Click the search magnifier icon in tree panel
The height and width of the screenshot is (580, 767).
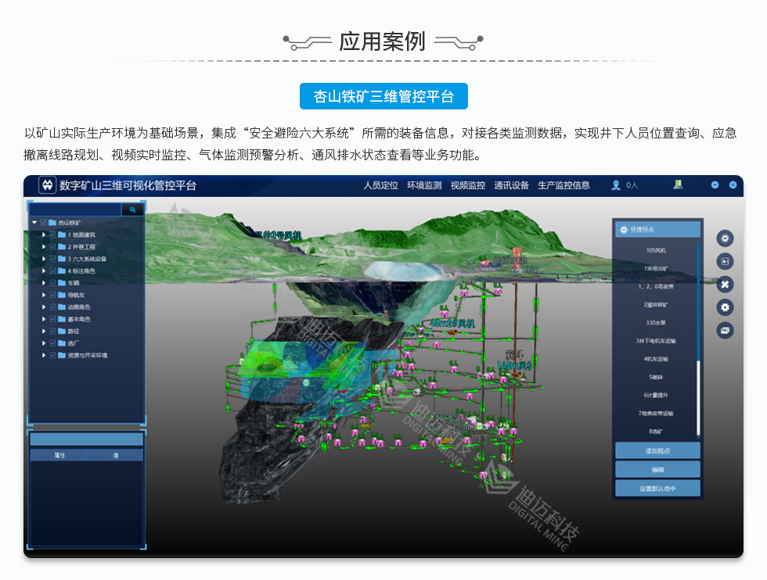133,209
